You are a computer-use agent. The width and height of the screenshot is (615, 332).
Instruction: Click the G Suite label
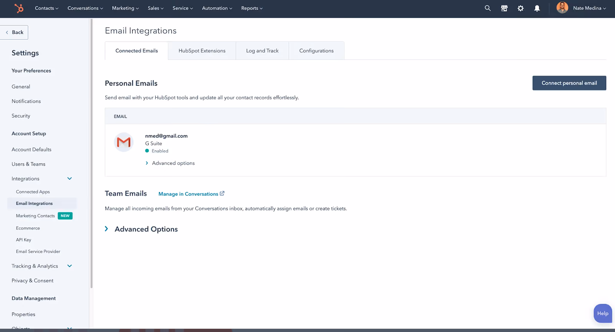click(153, 144)
